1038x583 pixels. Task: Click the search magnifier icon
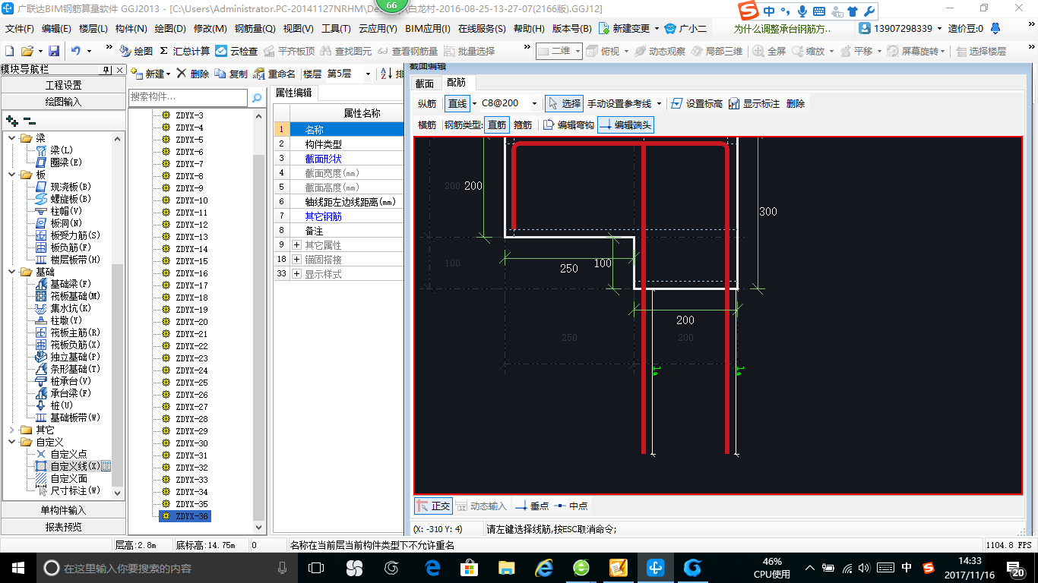coord(257,97)
